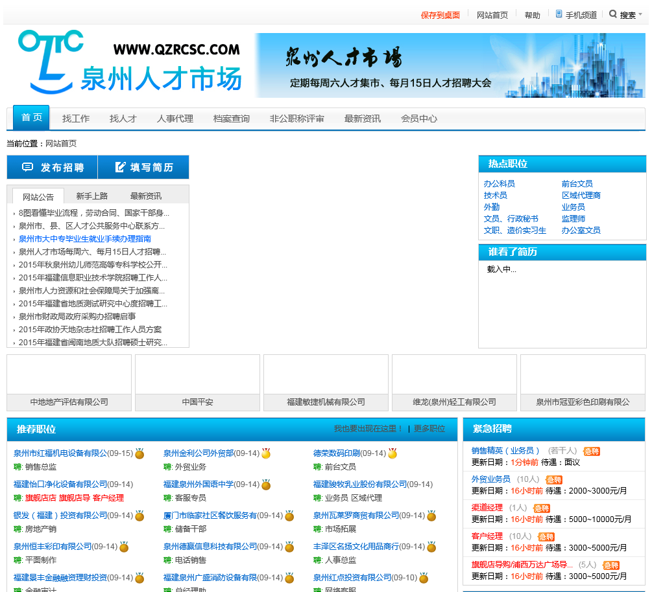Open 非公职称评审 navigation item
The width and height of the screenshot is (652, 592).
click(297, 119)
